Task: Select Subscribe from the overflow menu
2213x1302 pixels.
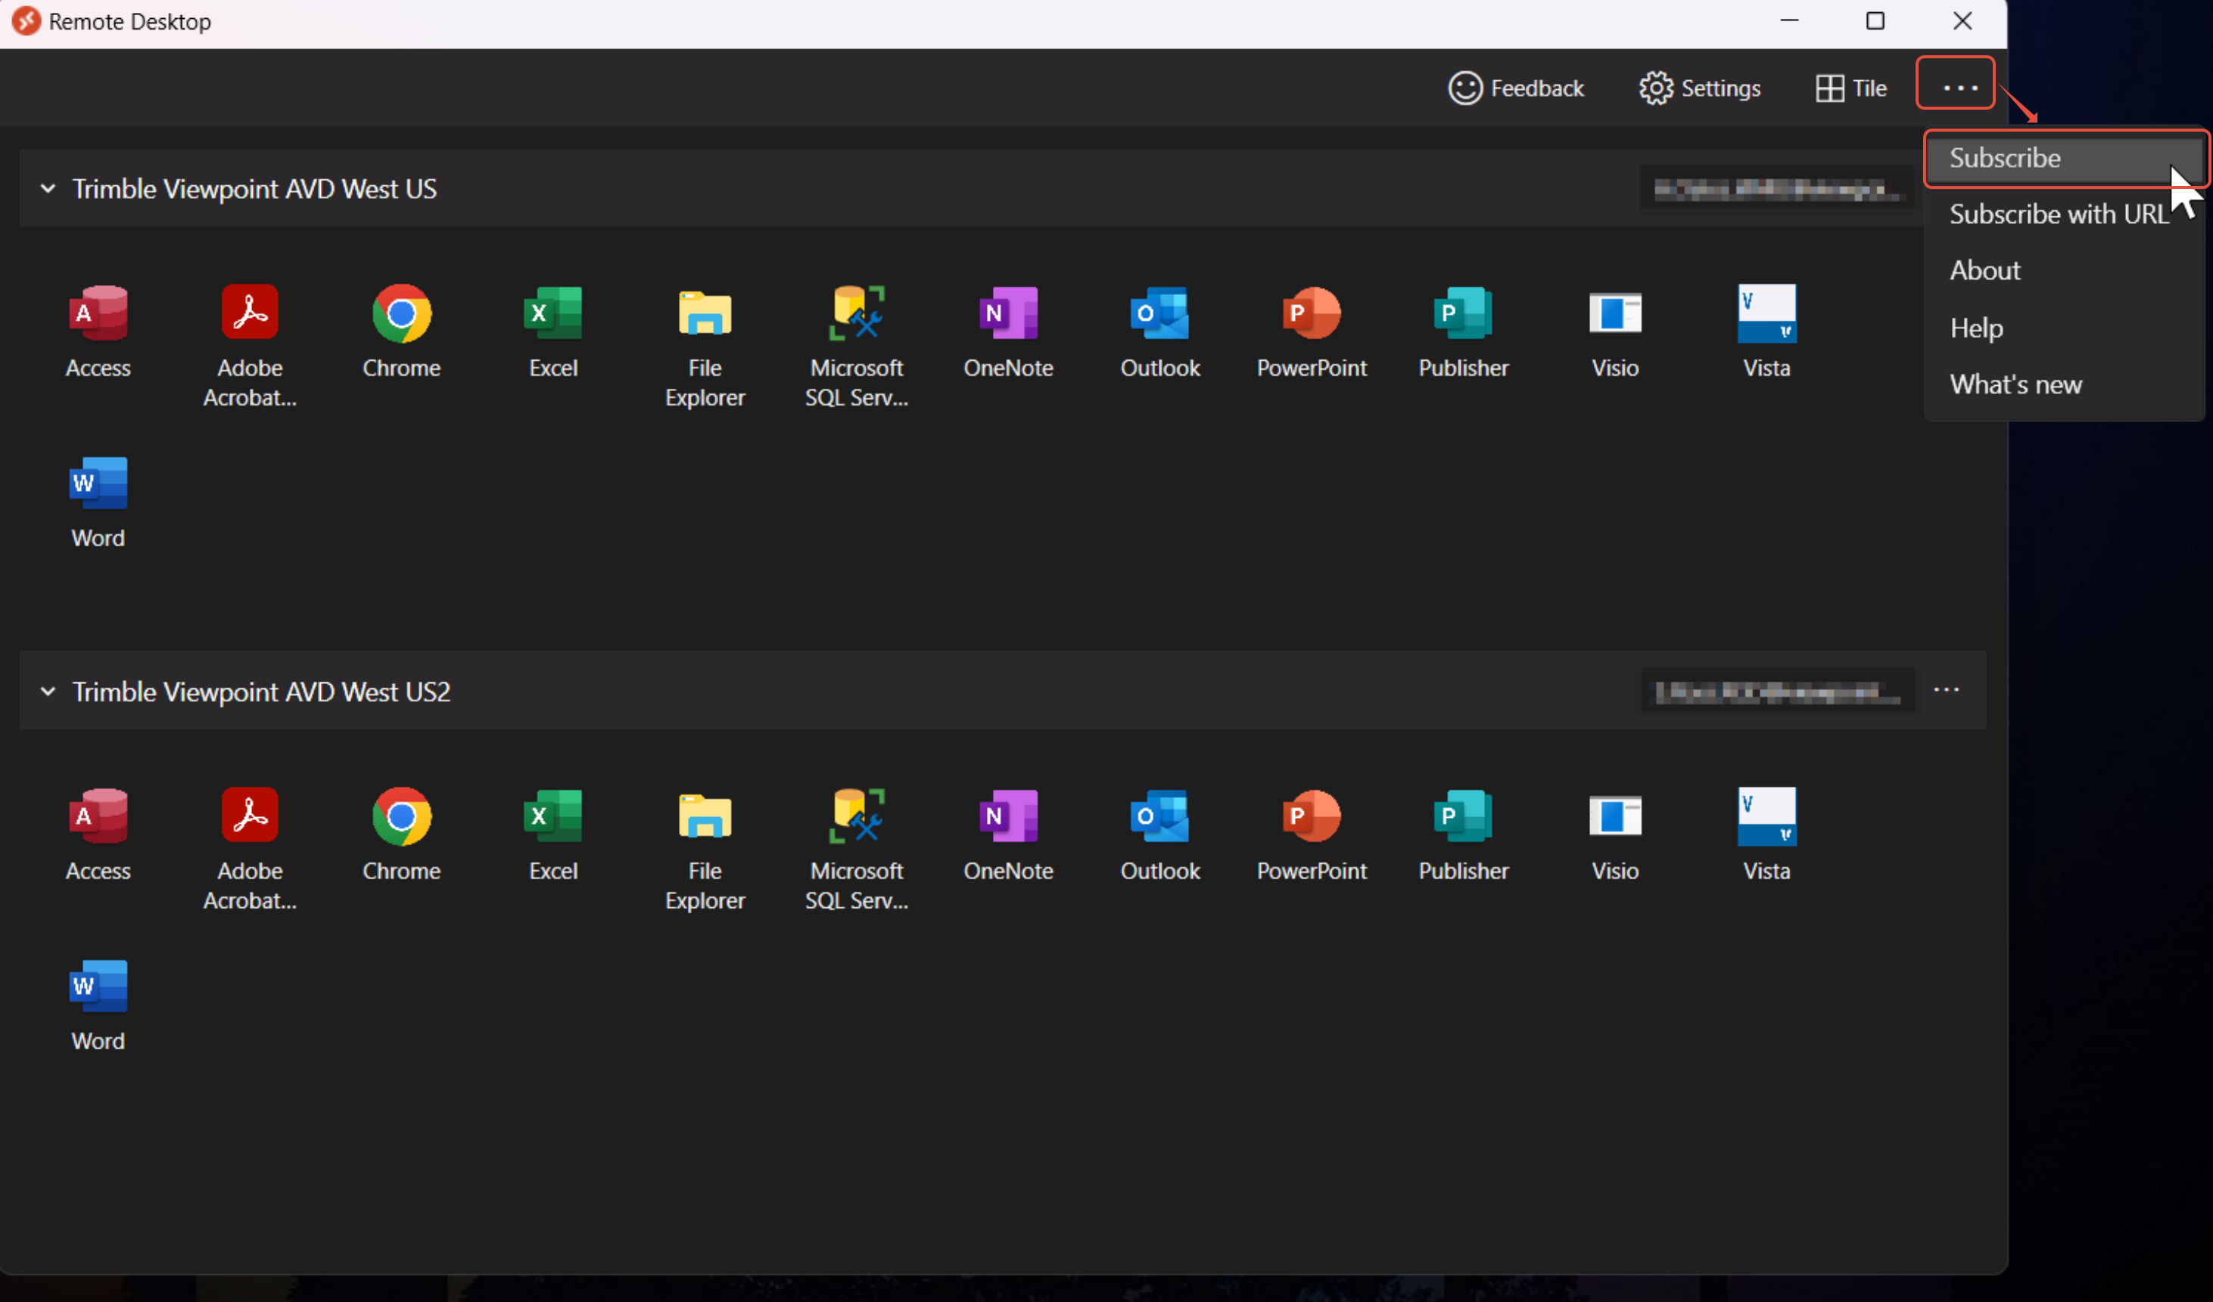Action: click(x=2005, y=158)
